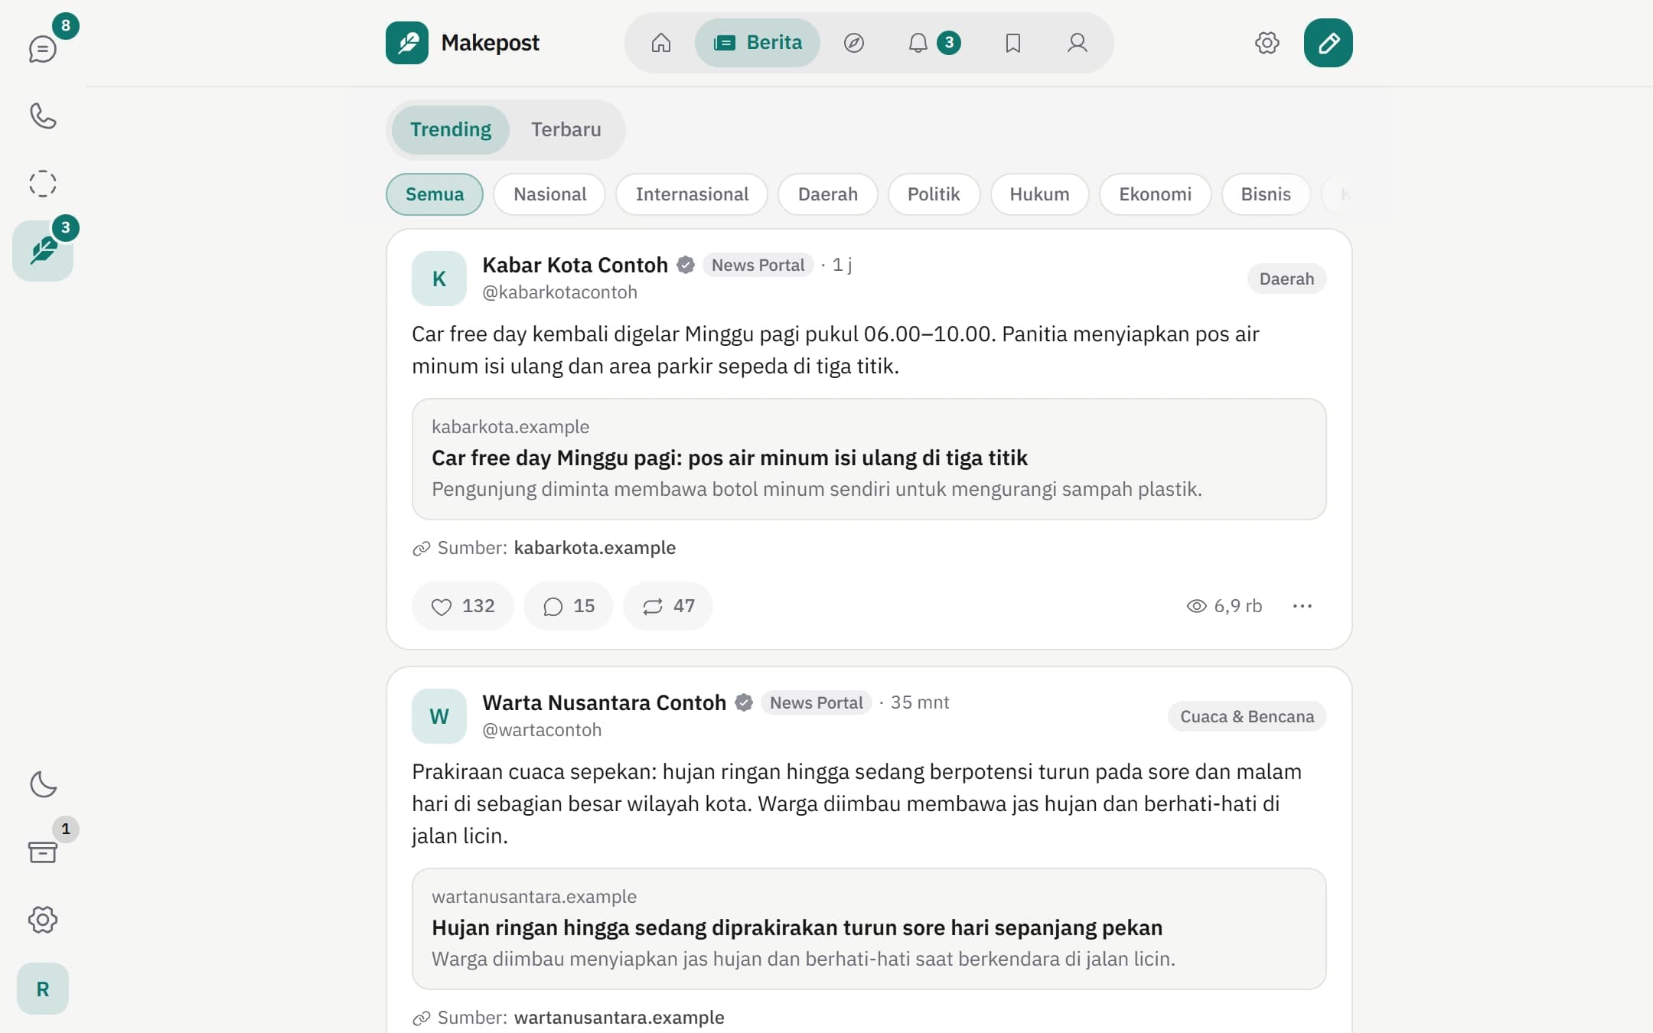Open Explore compass icon
This screenshot has width=1653, height=1033.
point(854,43)
